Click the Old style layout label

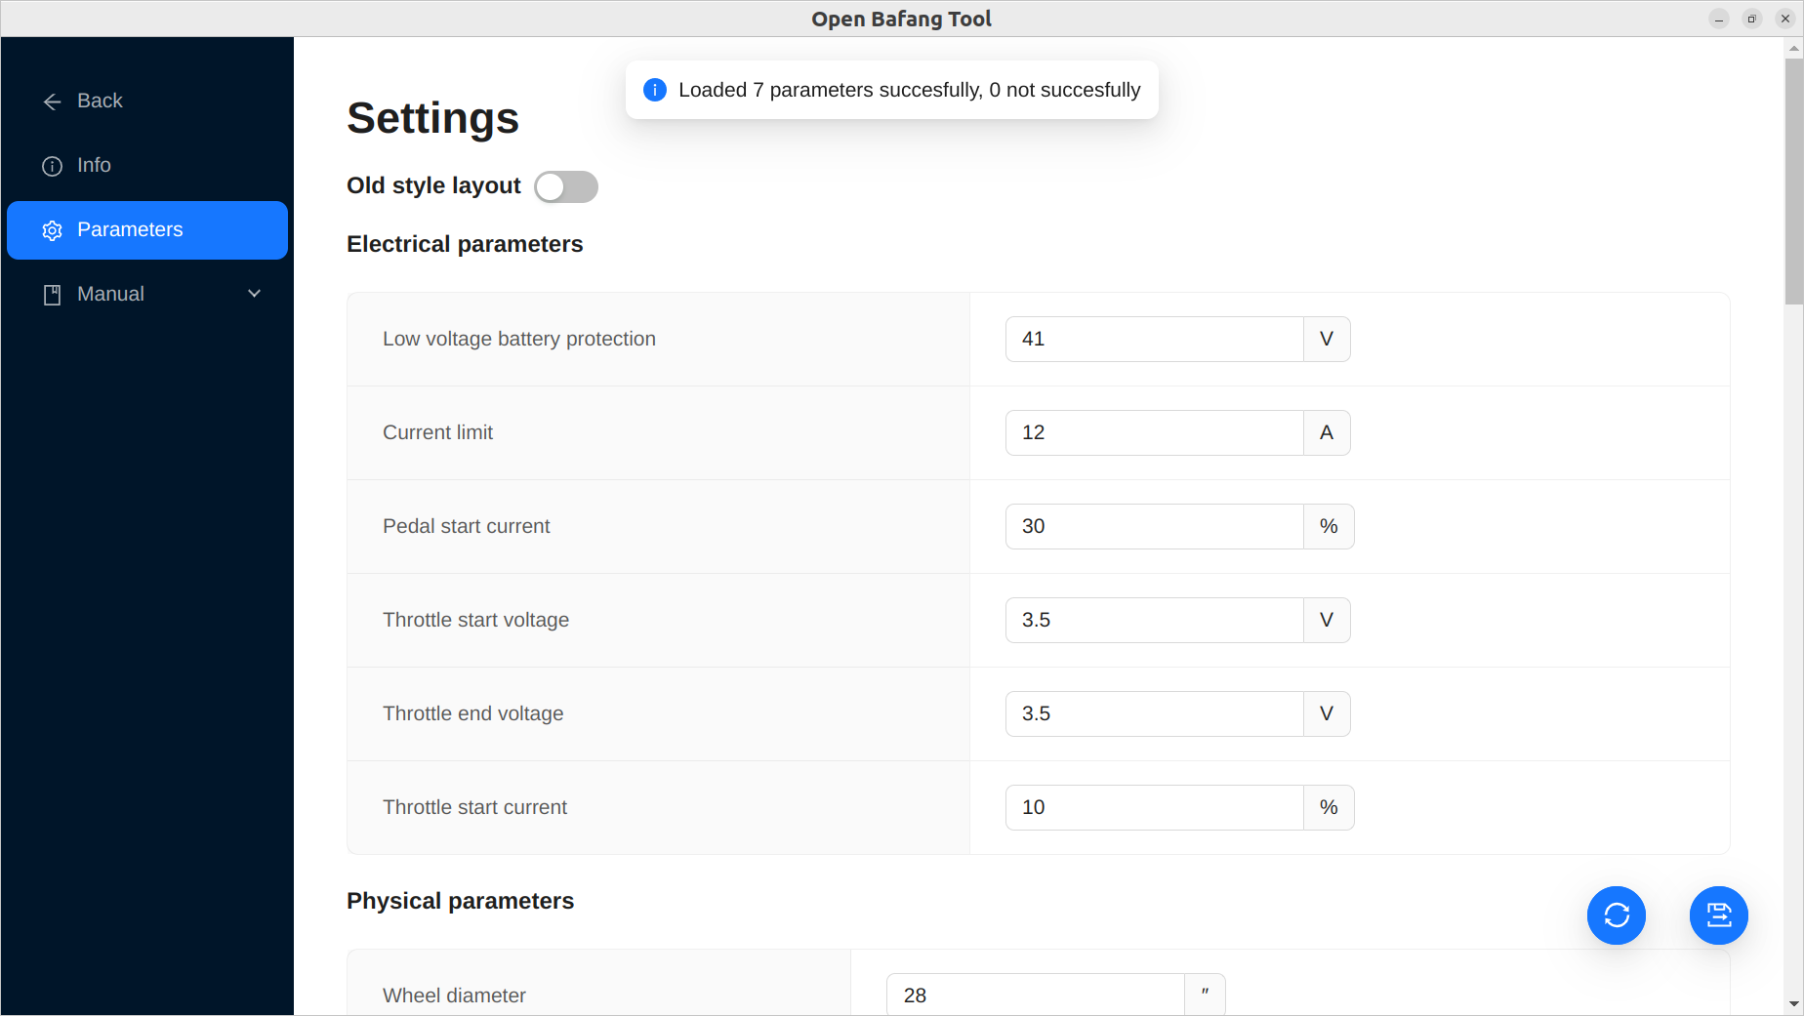(433, 185)
